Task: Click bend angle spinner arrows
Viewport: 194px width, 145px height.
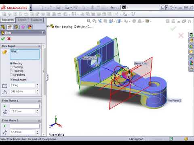Action: coord(37,85)
